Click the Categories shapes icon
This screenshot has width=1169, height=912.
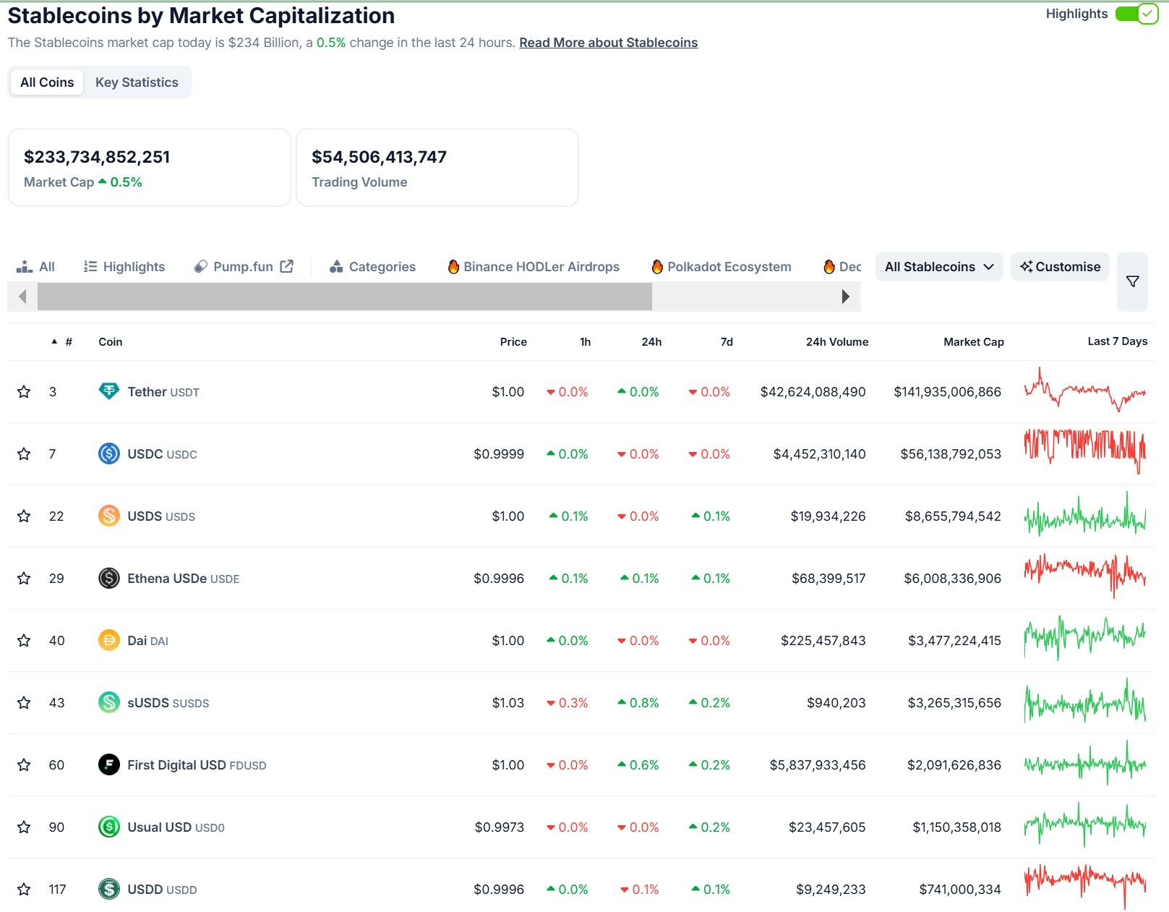point(335,267)
